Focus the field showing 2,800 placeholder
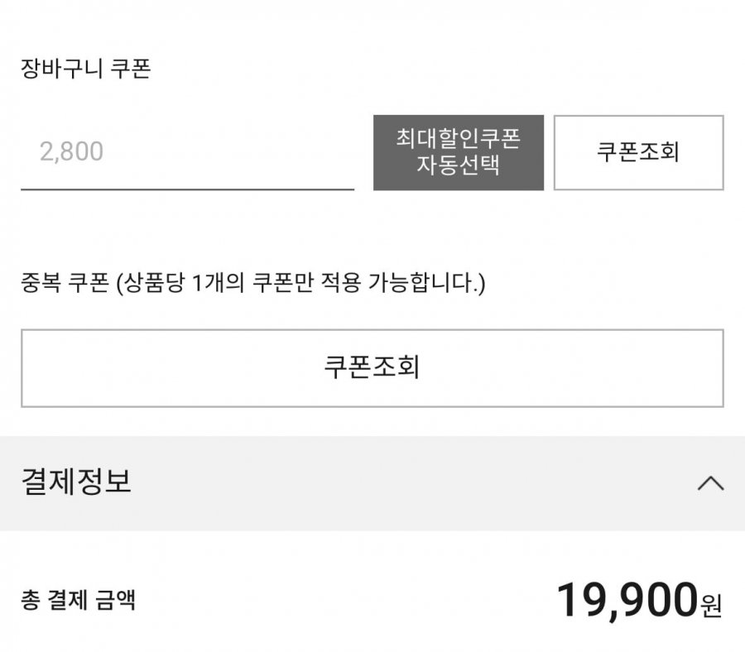The width and height of the screenshot is (745, 652). point(72,152)
